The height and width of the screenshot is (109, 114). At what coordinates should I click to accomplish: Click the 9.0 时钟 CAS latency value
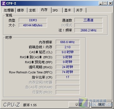pyautogui.click(x=68, y=52)
